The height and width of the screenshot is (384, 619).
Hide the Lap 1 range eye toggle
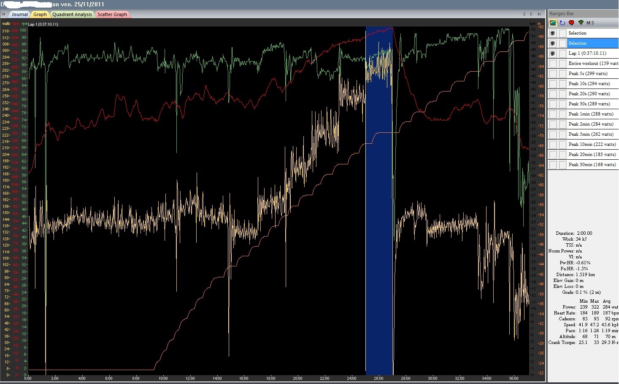pyautogui.click(x=552, y=54)
